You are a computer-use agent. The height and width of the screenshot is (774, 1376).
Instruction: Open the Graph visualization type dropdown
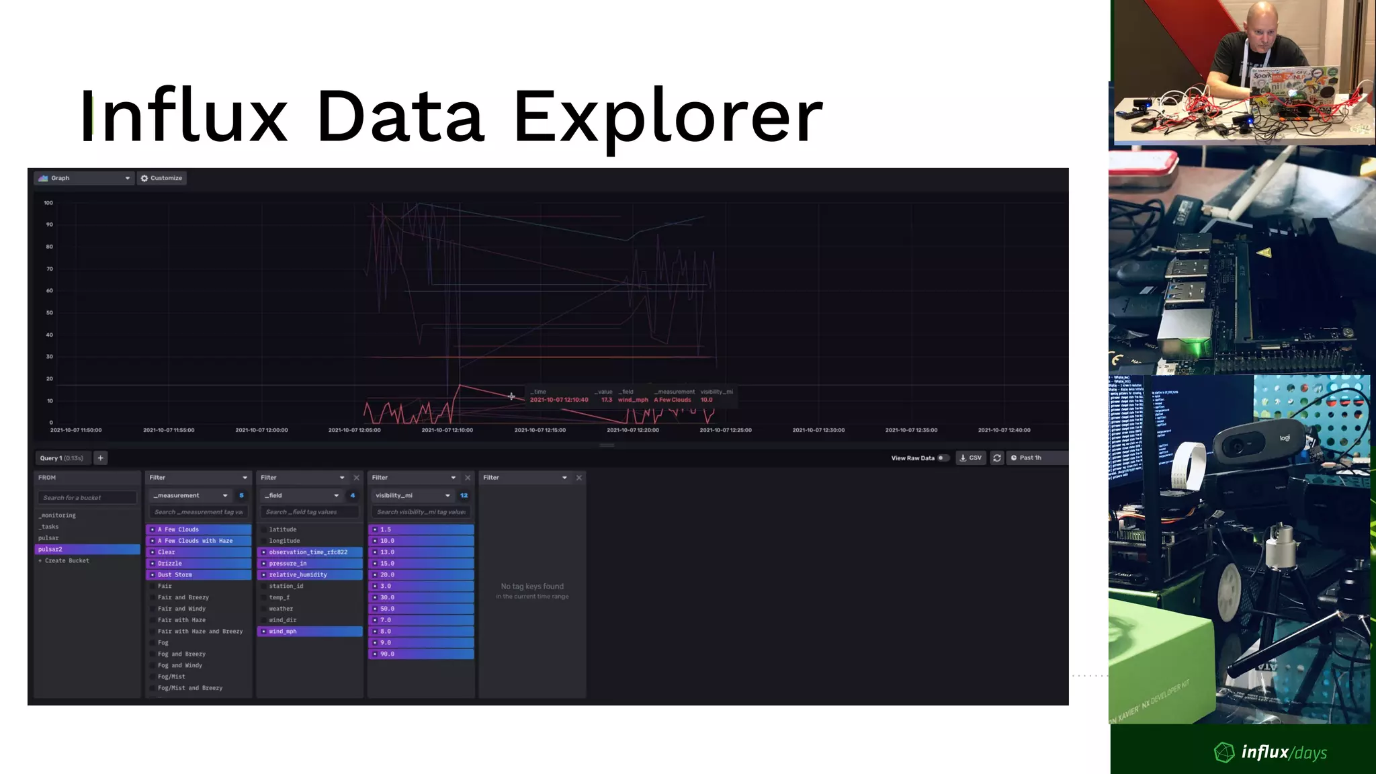click(84, 178)
